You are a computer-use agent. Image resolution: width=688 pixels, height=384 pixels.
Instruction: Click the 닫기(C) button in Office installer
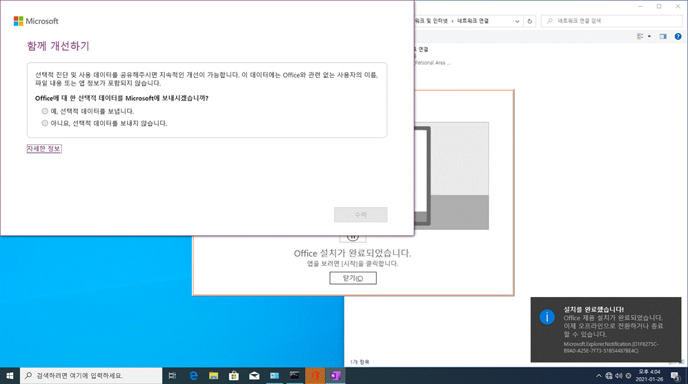[353, 278]
